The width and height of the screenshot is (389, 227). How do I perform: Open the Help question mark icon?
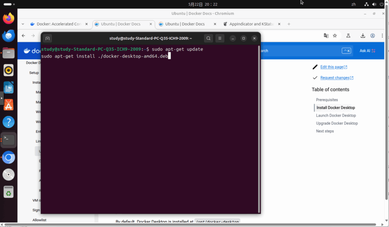[x=8, y=122]
